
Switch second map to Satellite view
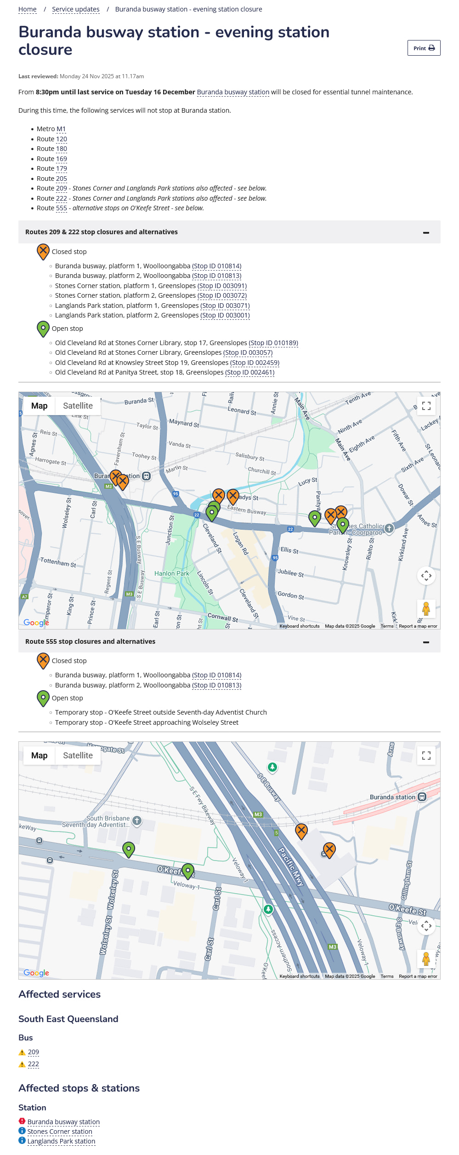[78, 756]
